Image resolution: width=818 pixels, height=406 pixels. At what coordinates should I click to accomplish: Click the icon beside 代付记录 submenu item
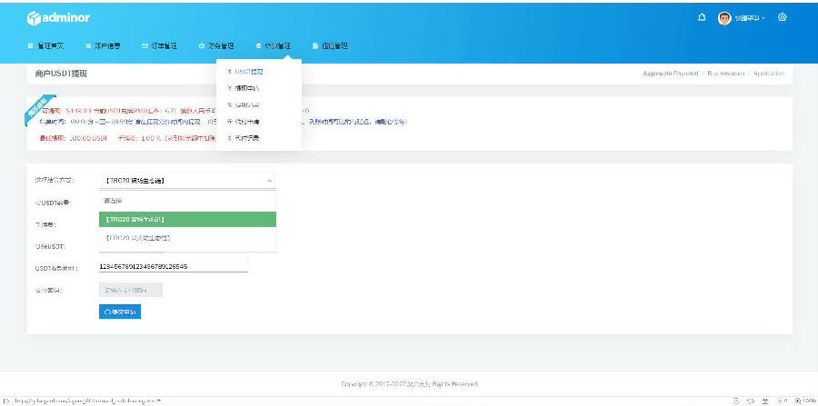230,138
